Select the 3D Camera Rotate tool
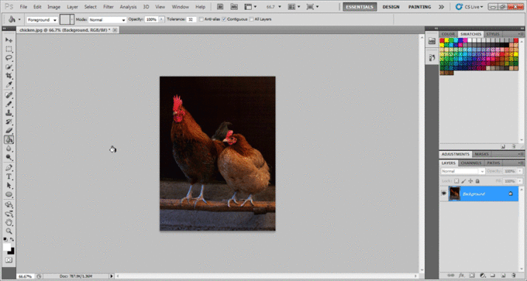Screen dimensions: 527x281 pyautogui.click(x=9, y=214)
